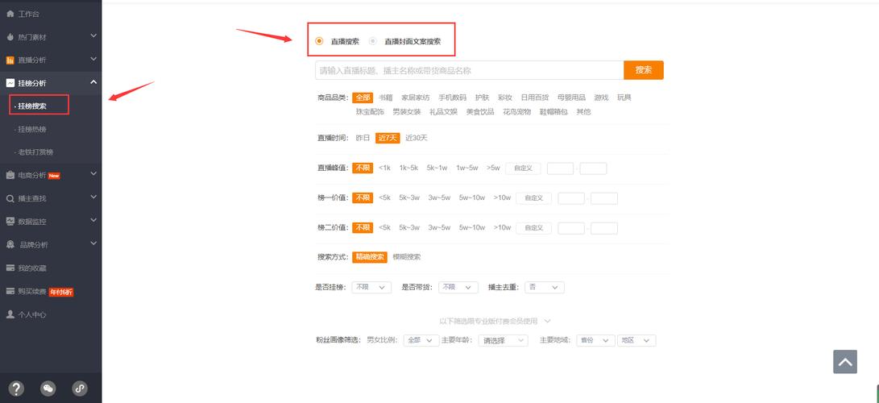Expand the 电商分析 sidebar chevron
The width and height of the screenshot is (879, 403).
tap(93, 174)
